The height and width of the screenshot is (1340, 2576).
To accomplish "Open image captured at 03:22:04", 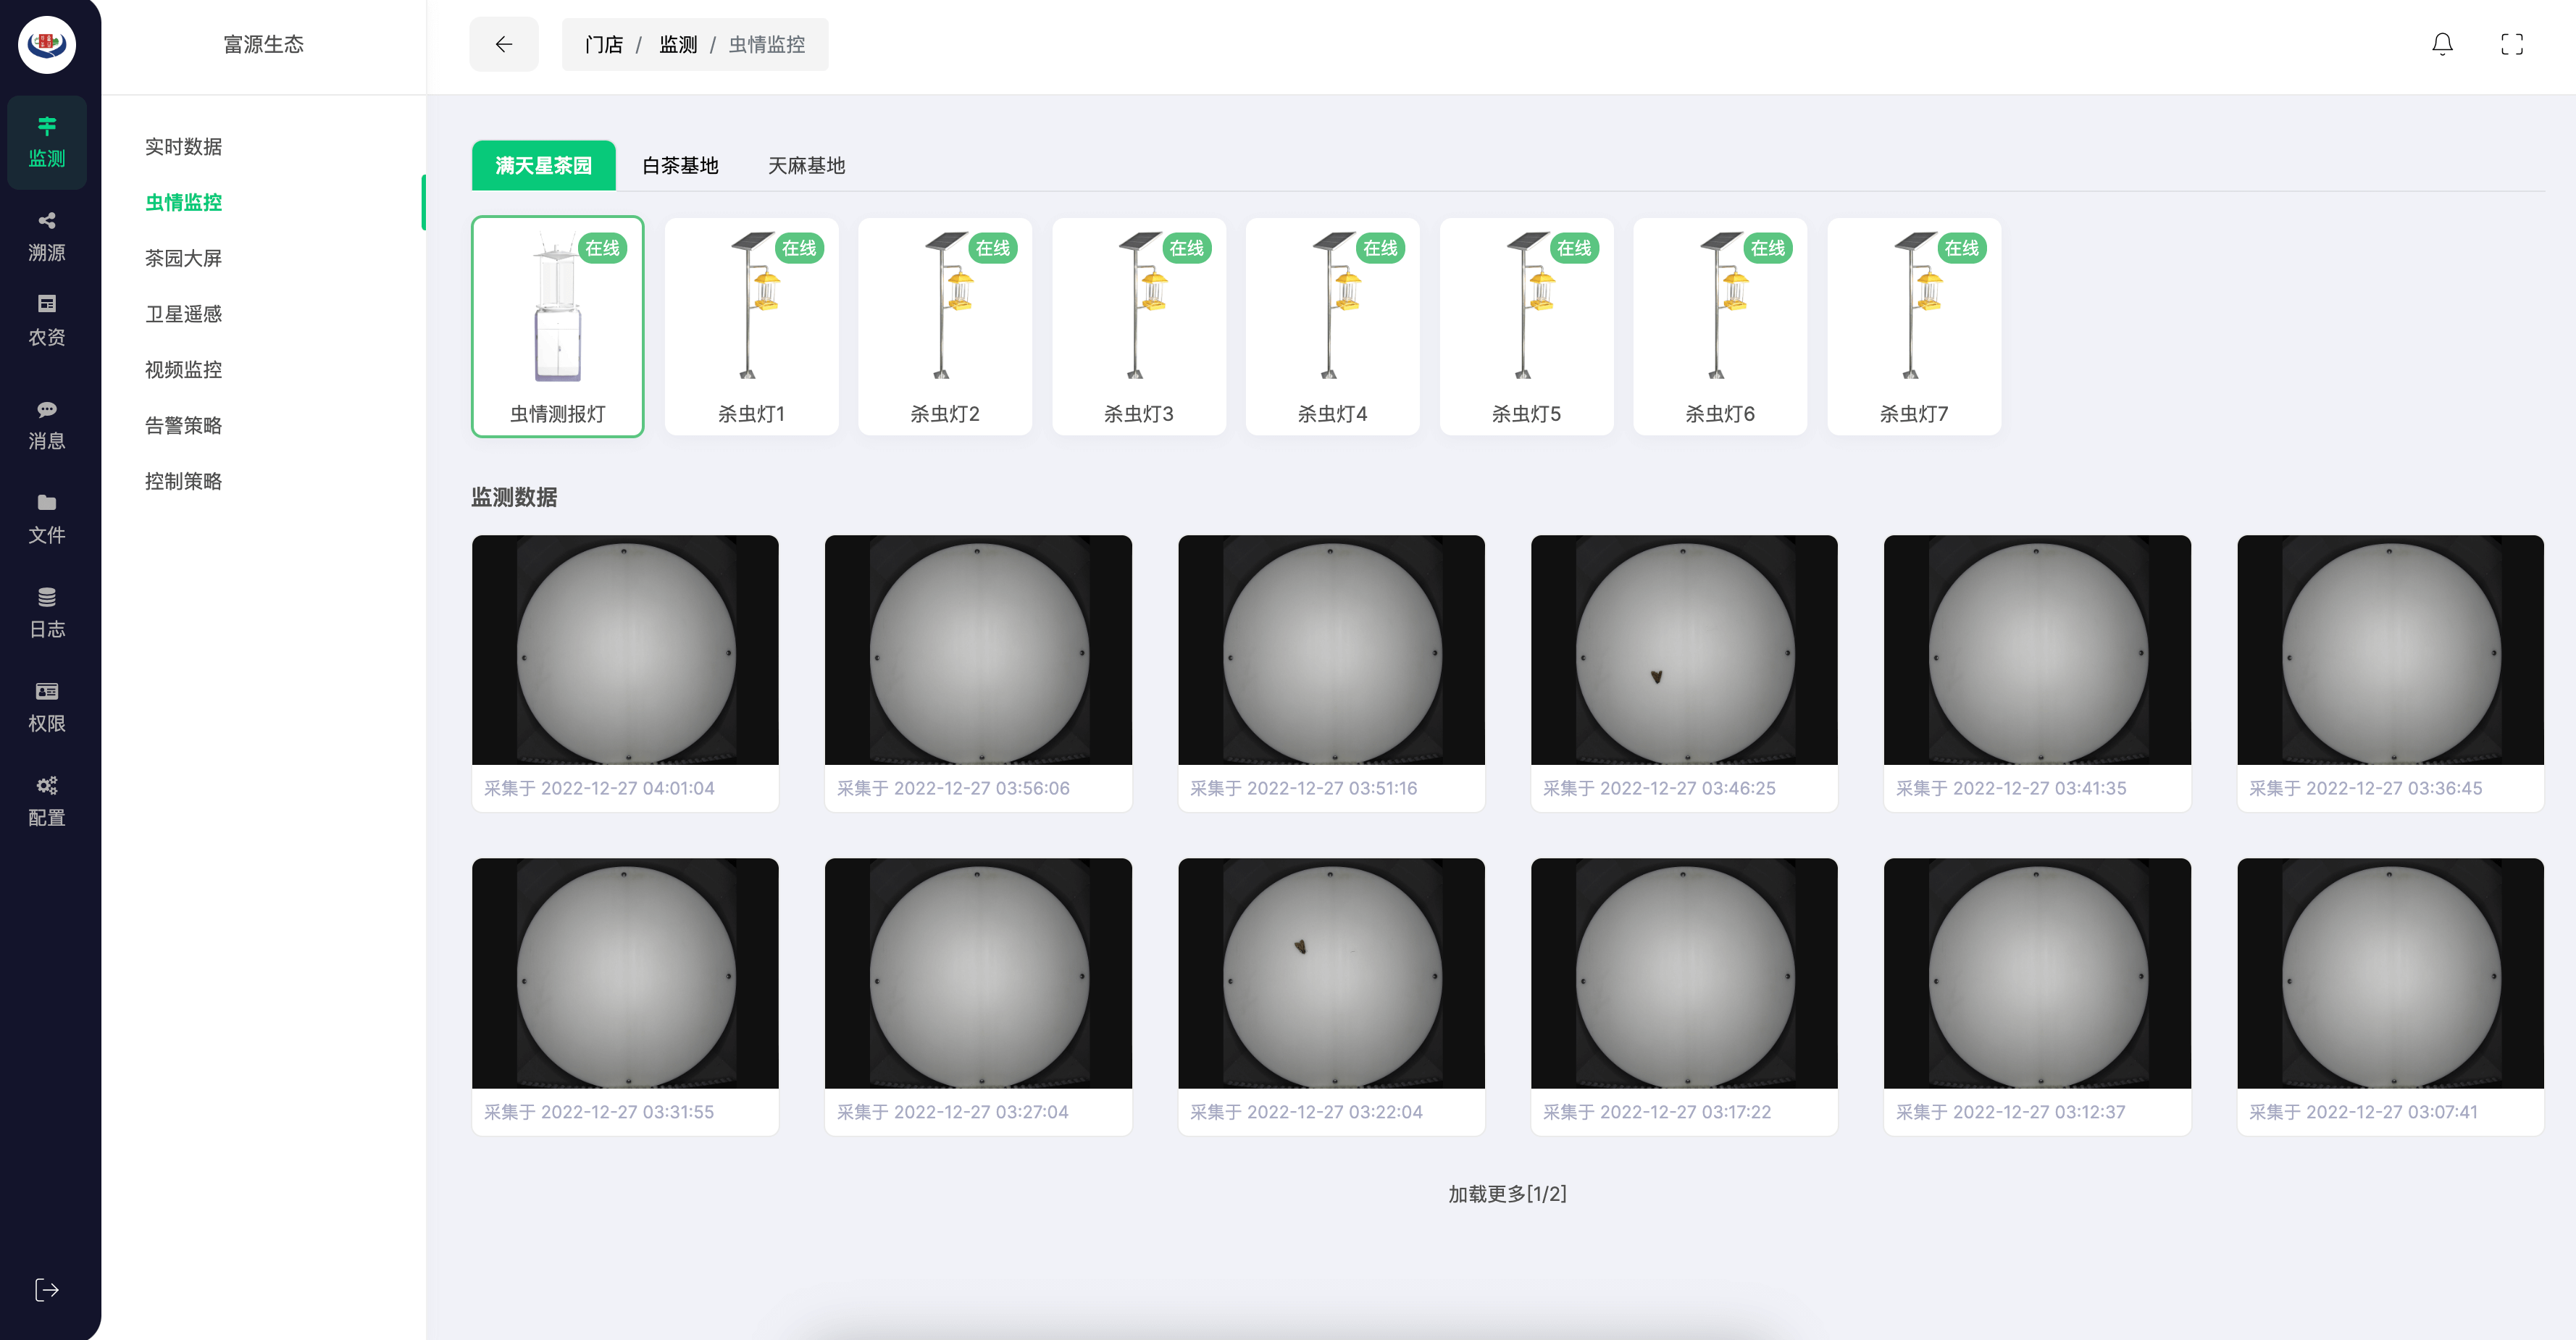I will (x=1331, y=974).
